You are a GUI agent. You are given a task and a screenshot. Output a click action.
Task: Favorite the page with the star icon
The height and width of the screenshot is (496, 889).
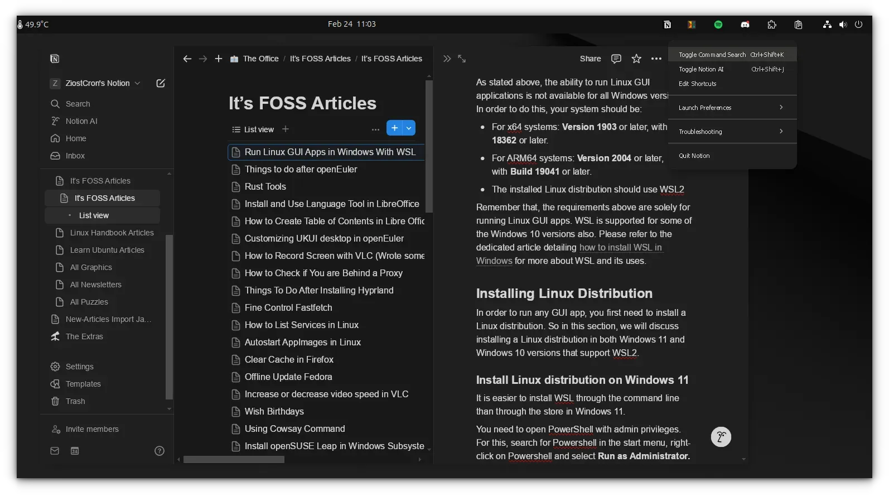[636, 59]
